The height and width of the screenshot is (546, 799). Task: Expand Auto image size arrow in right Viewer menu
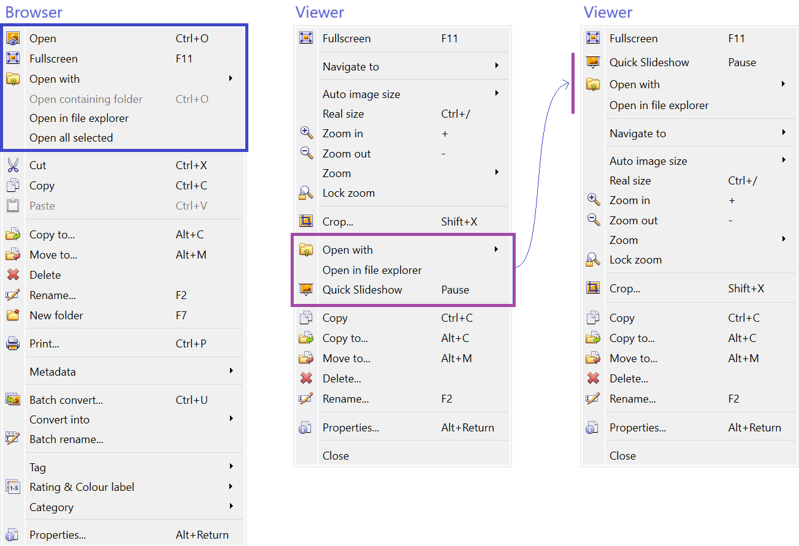(x=784, y=161)
